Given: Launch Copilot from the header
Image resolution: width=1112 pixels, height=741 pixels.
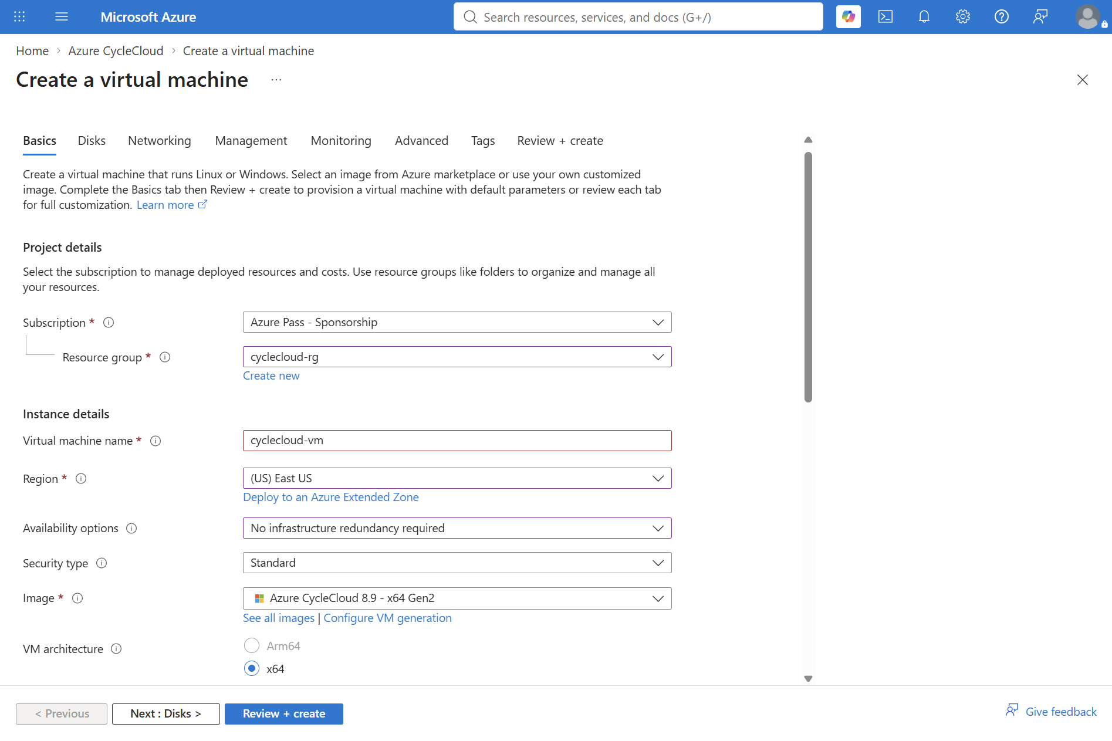Looking at the screenshot, I should [x=848, y=17].
